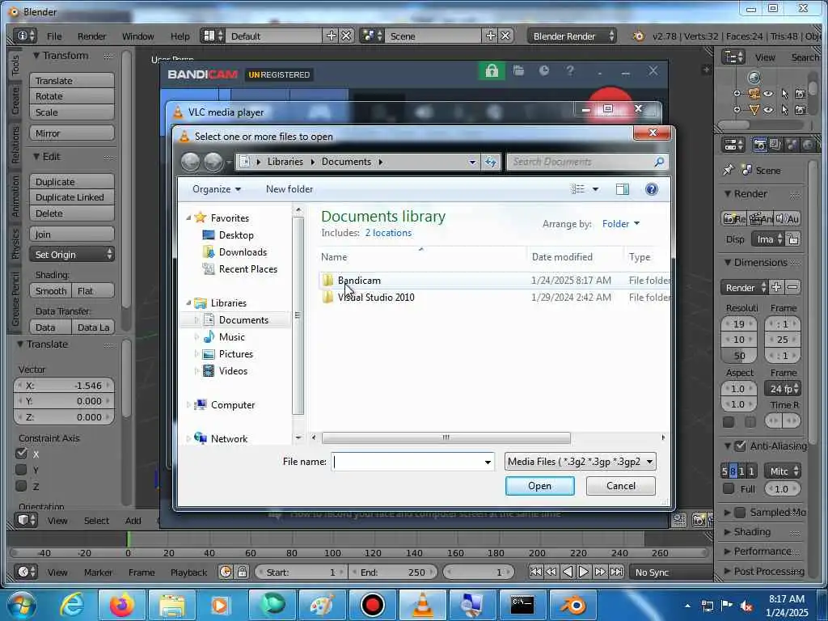Open Blender Render menu

(x=91, y=36)
